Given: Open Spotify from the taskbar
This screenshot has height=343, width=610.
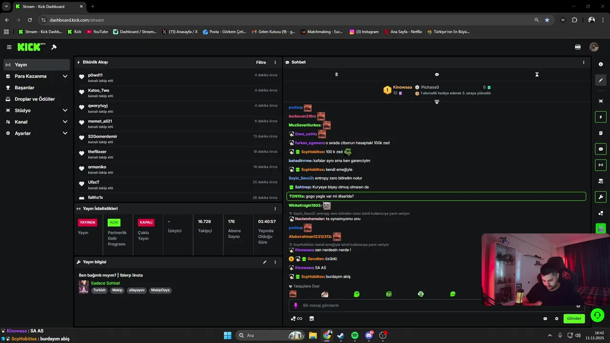Looking at the screenshot, I should pyautogui.click(x=355, y=335).
